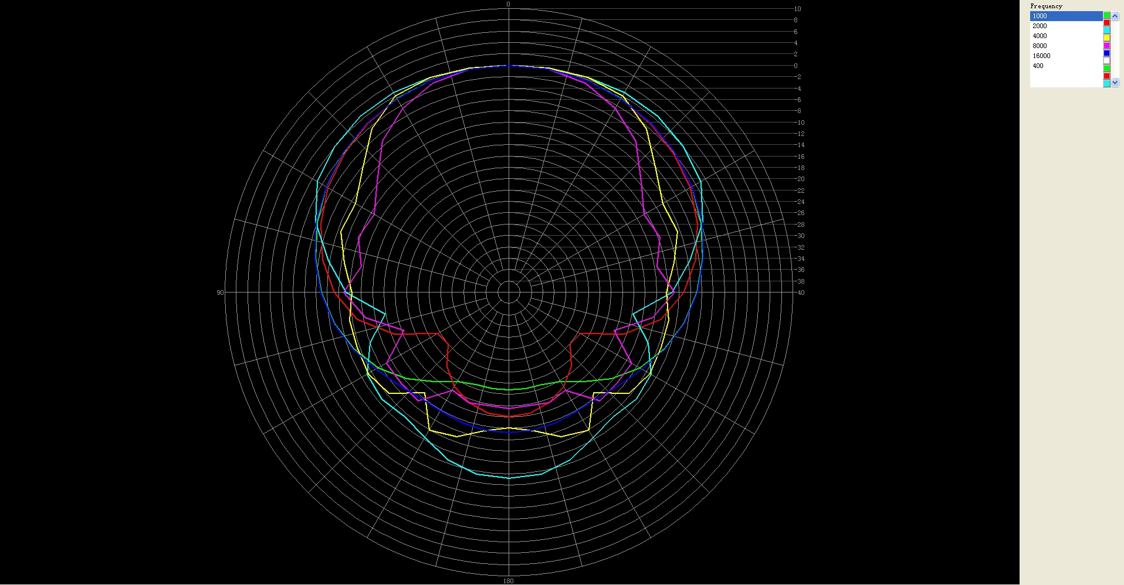Select the lower red color swatch
The width and height of the screenshot is (1124, 585).
point(1106,76)
